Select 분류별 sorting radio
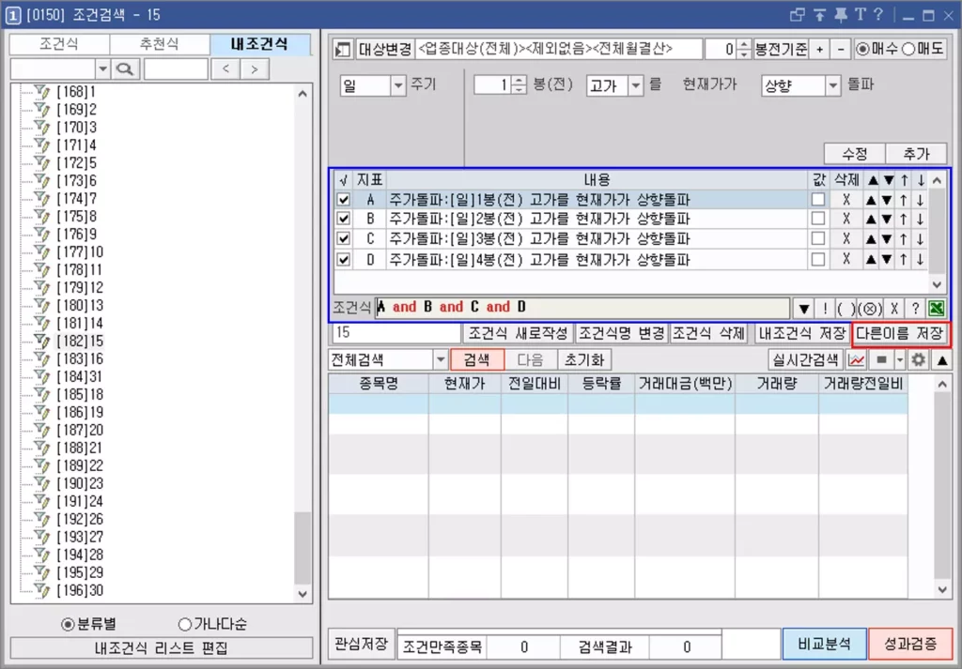 pyautogui.click(x=68, y=624)
